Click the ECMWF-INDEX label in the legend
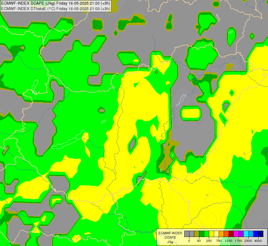268x246 pixels. click(x=170, y=233)
